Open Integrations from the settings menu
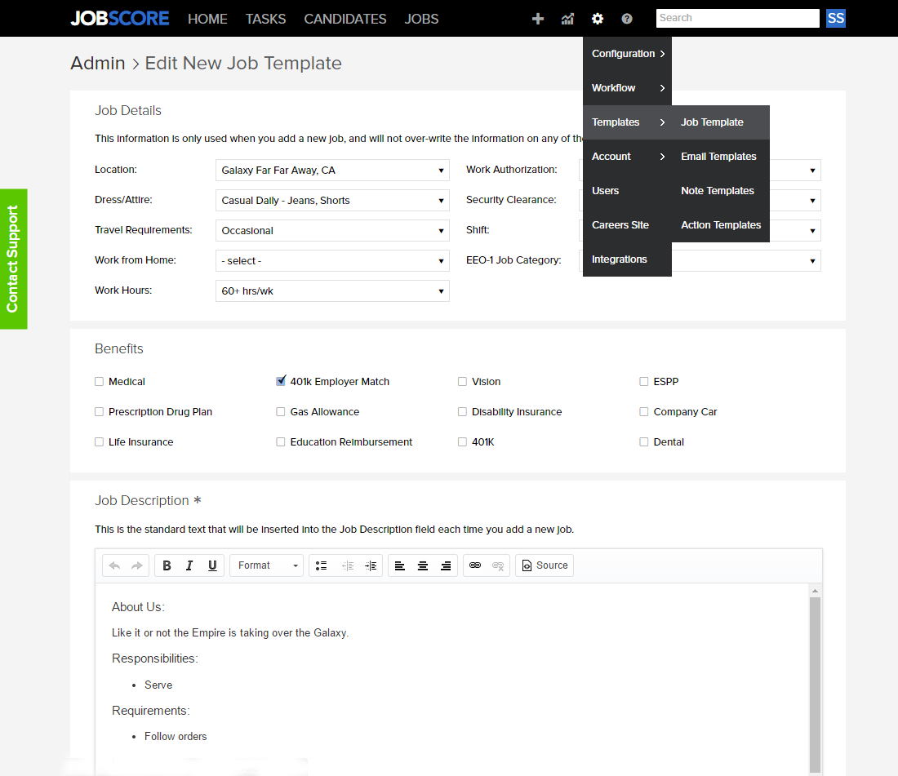The image size is (898, 776). coord(618,259)
